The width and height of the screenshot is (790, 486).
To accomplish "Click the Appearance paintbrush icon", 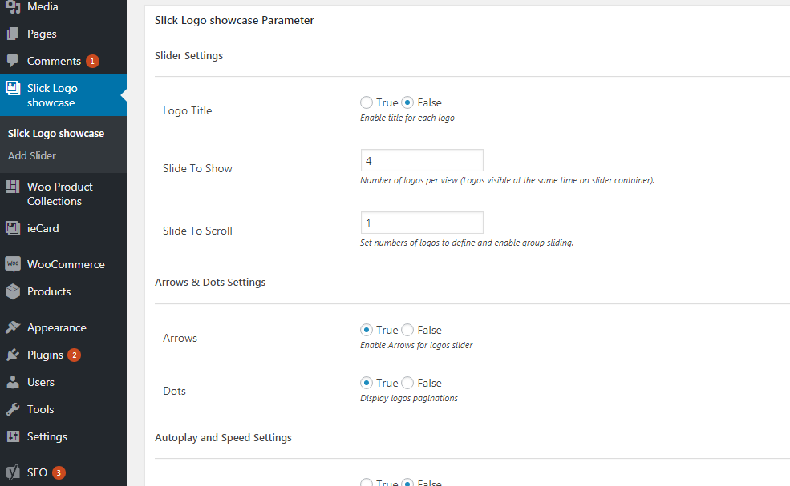I will pyautogui.click(x=13, y=327).
